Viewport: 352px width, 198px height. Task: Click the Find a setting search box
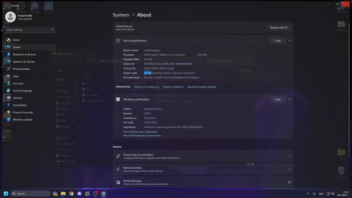pyautogui.click(x=30, y=30)
